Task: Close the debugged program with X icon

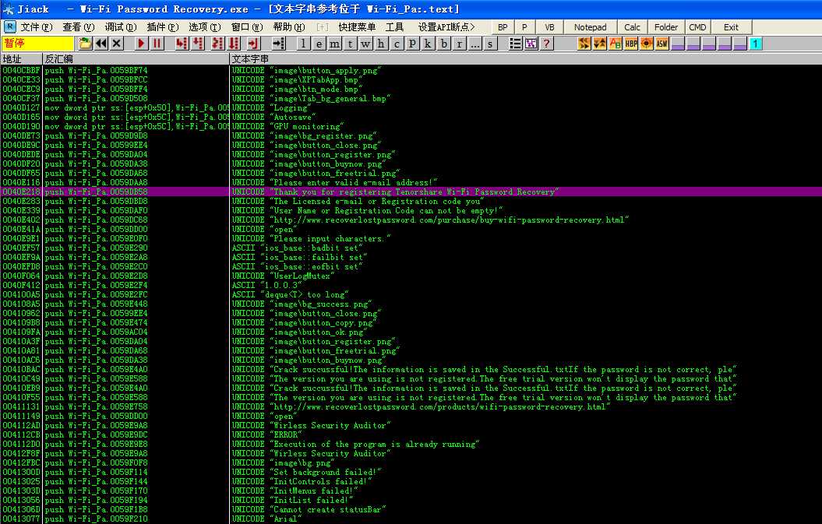Action: click(117, 44)
